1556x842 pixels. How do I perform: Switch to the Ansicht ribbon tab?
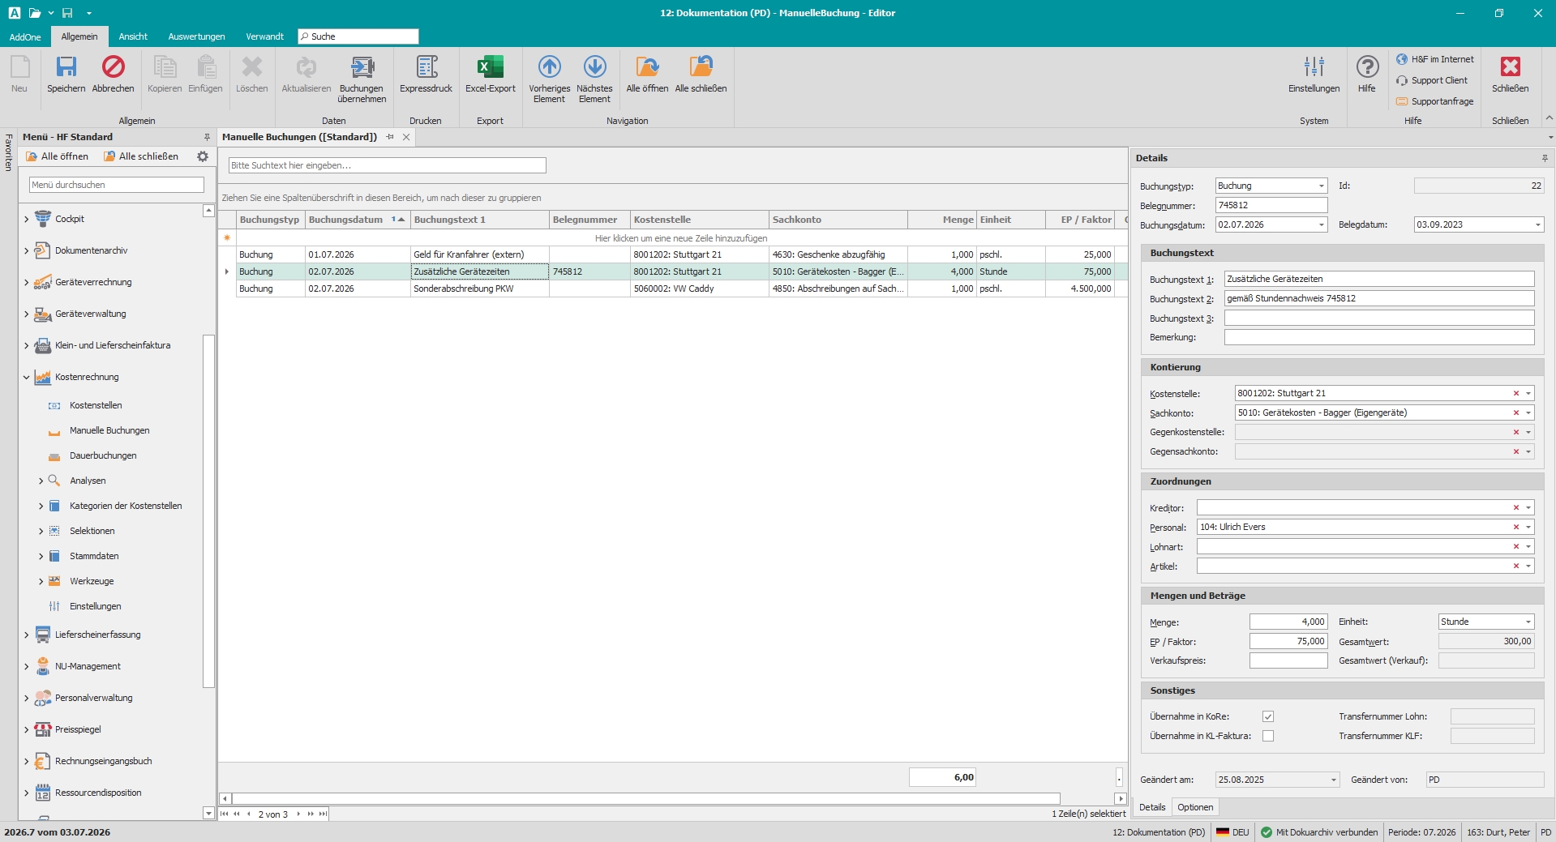133,36
